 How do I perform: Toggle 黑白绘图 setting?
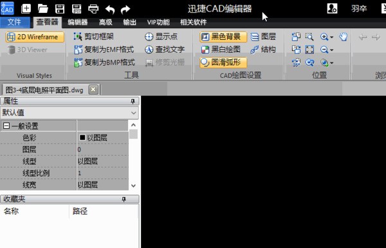221,50
